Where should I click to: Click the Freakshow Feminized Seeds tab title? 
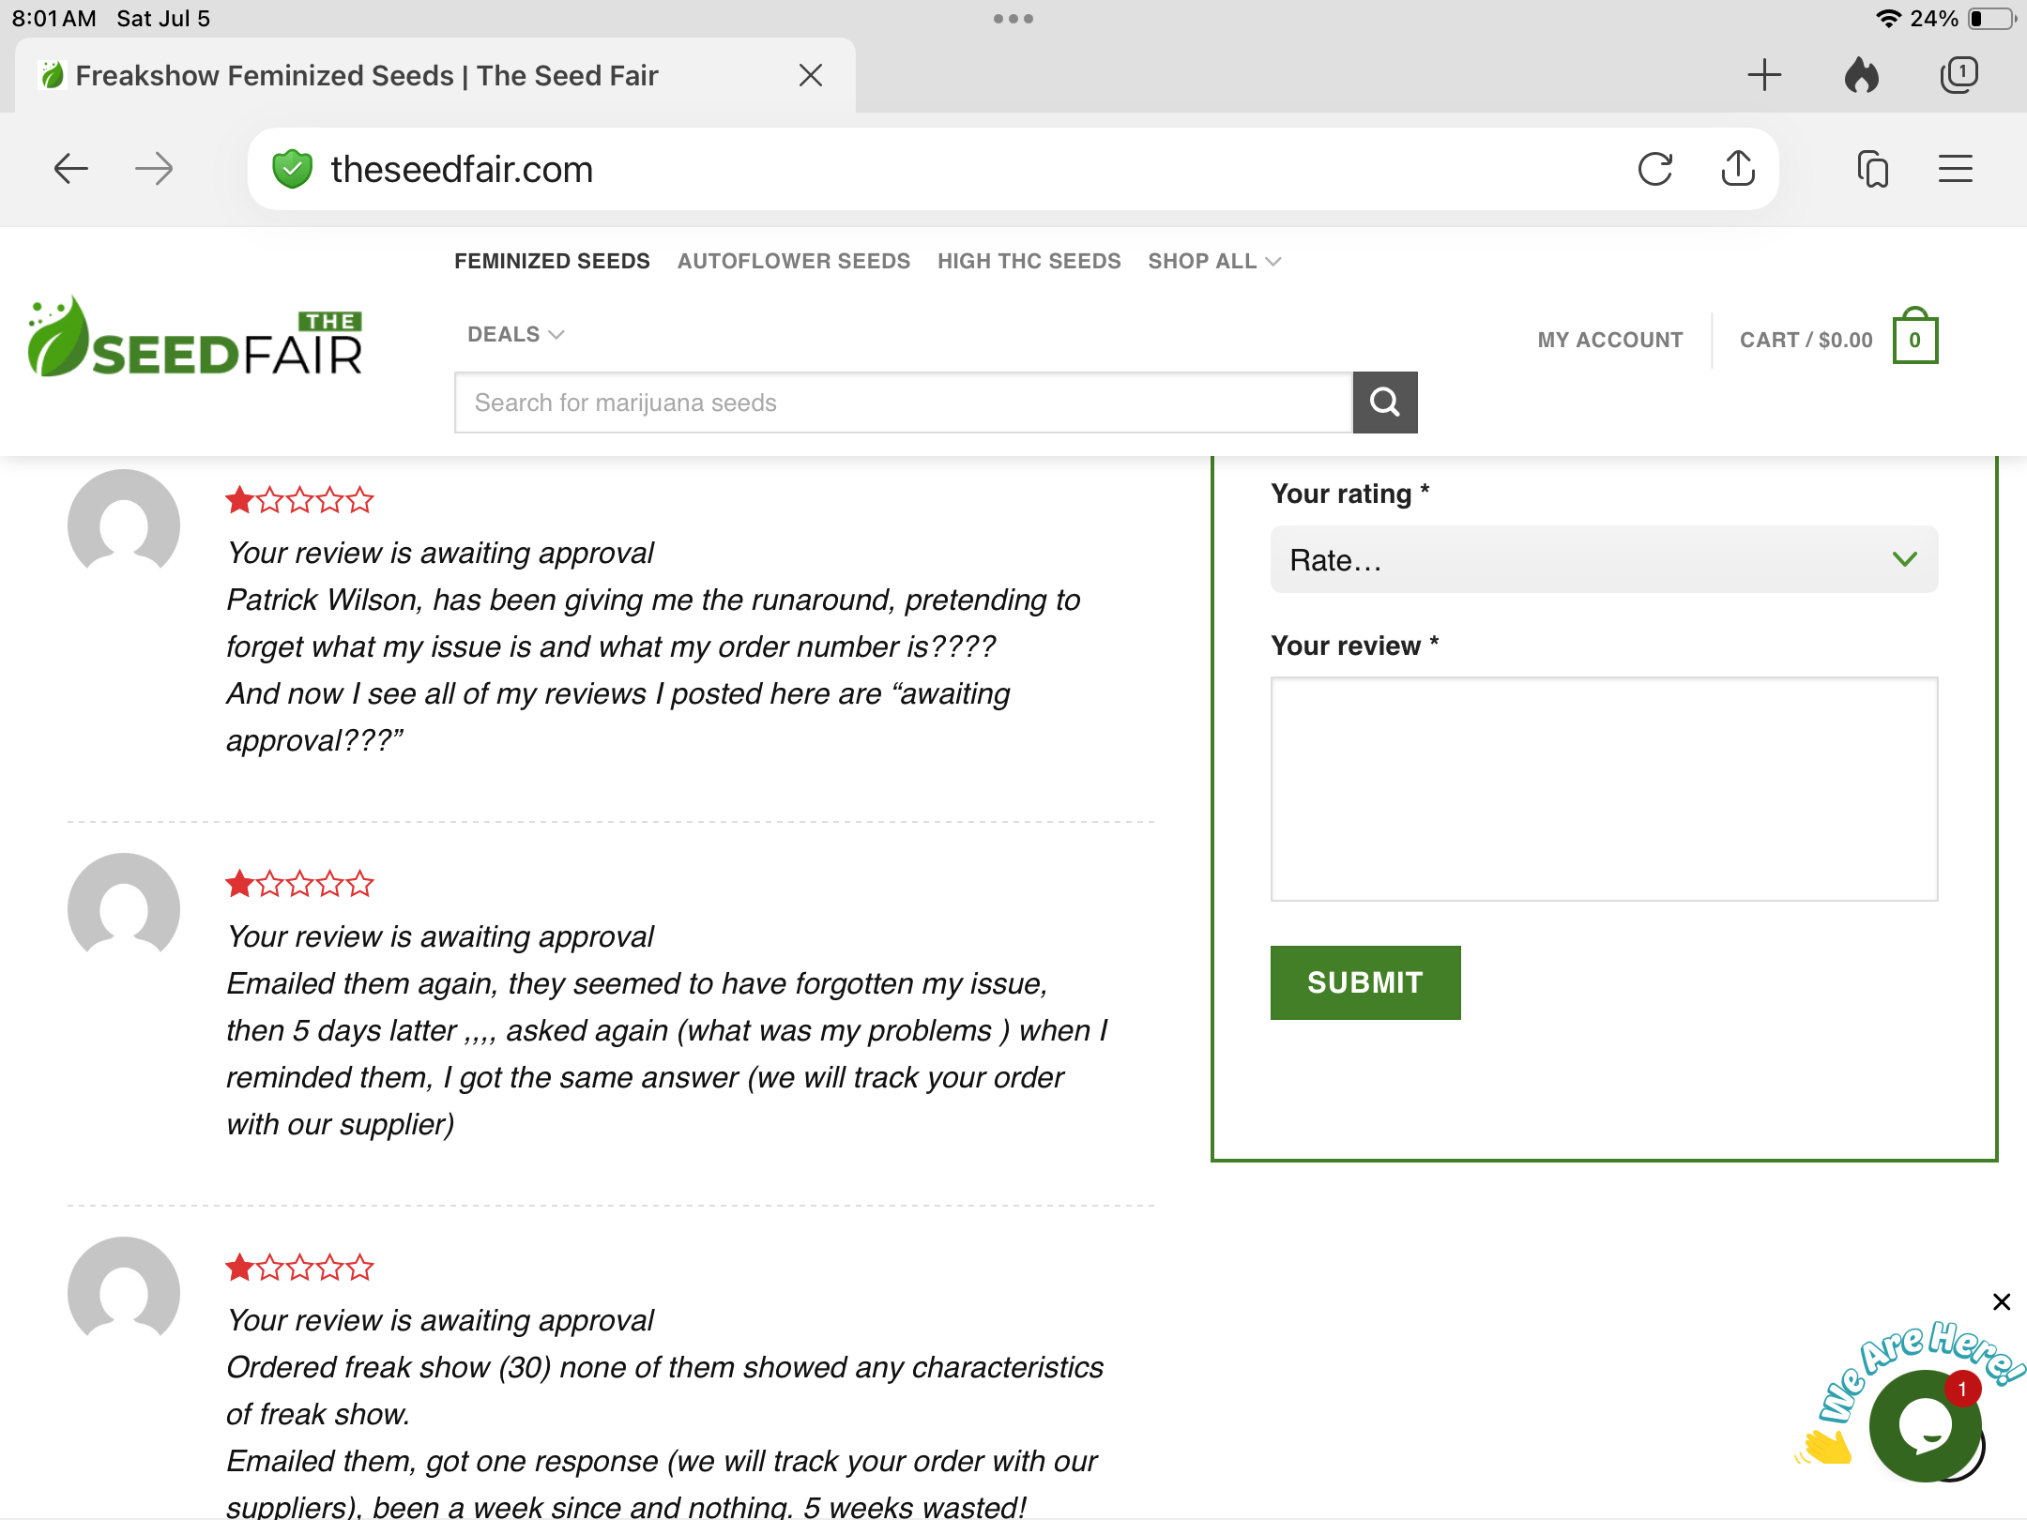point(367,75)
